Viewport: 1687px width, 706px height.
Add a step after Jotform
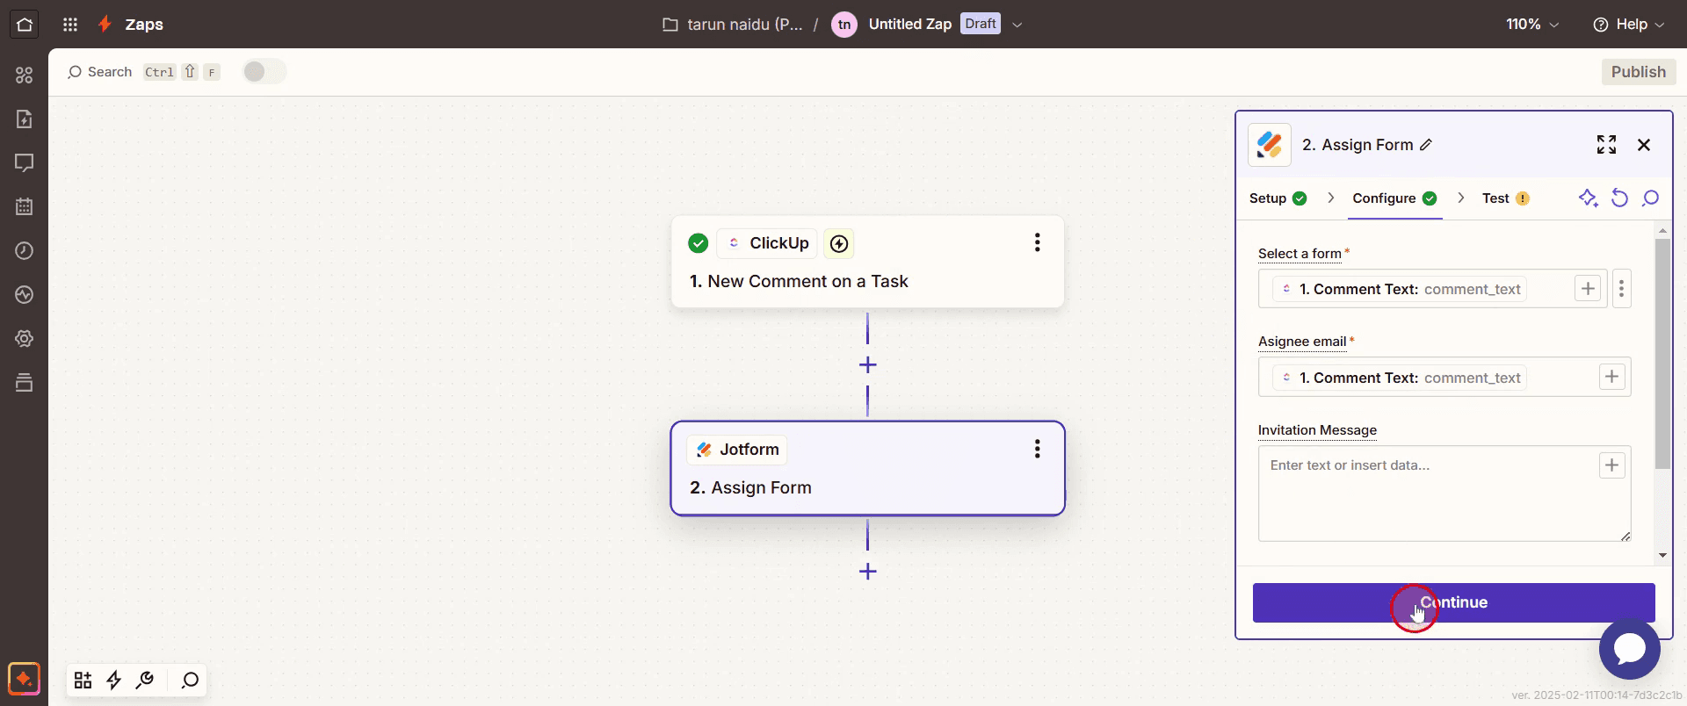(x=867, y=572)
